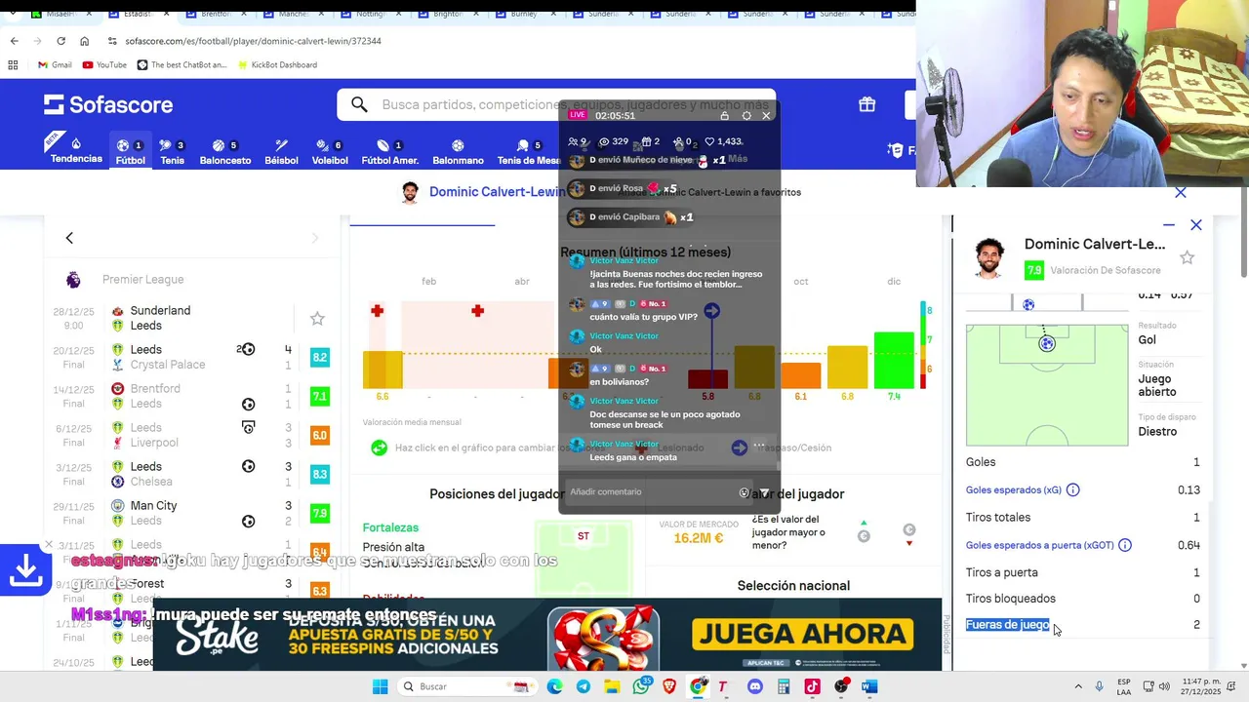1249x702 pixels.
Task: Open the Dominic Calvert-Lewin player name link
Action: tap(497, 192)
